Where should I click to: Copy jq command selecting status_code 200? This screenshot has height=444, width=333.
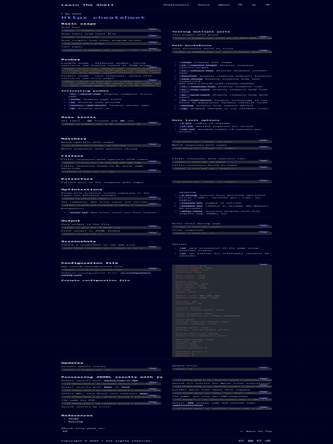coord(153,382)
